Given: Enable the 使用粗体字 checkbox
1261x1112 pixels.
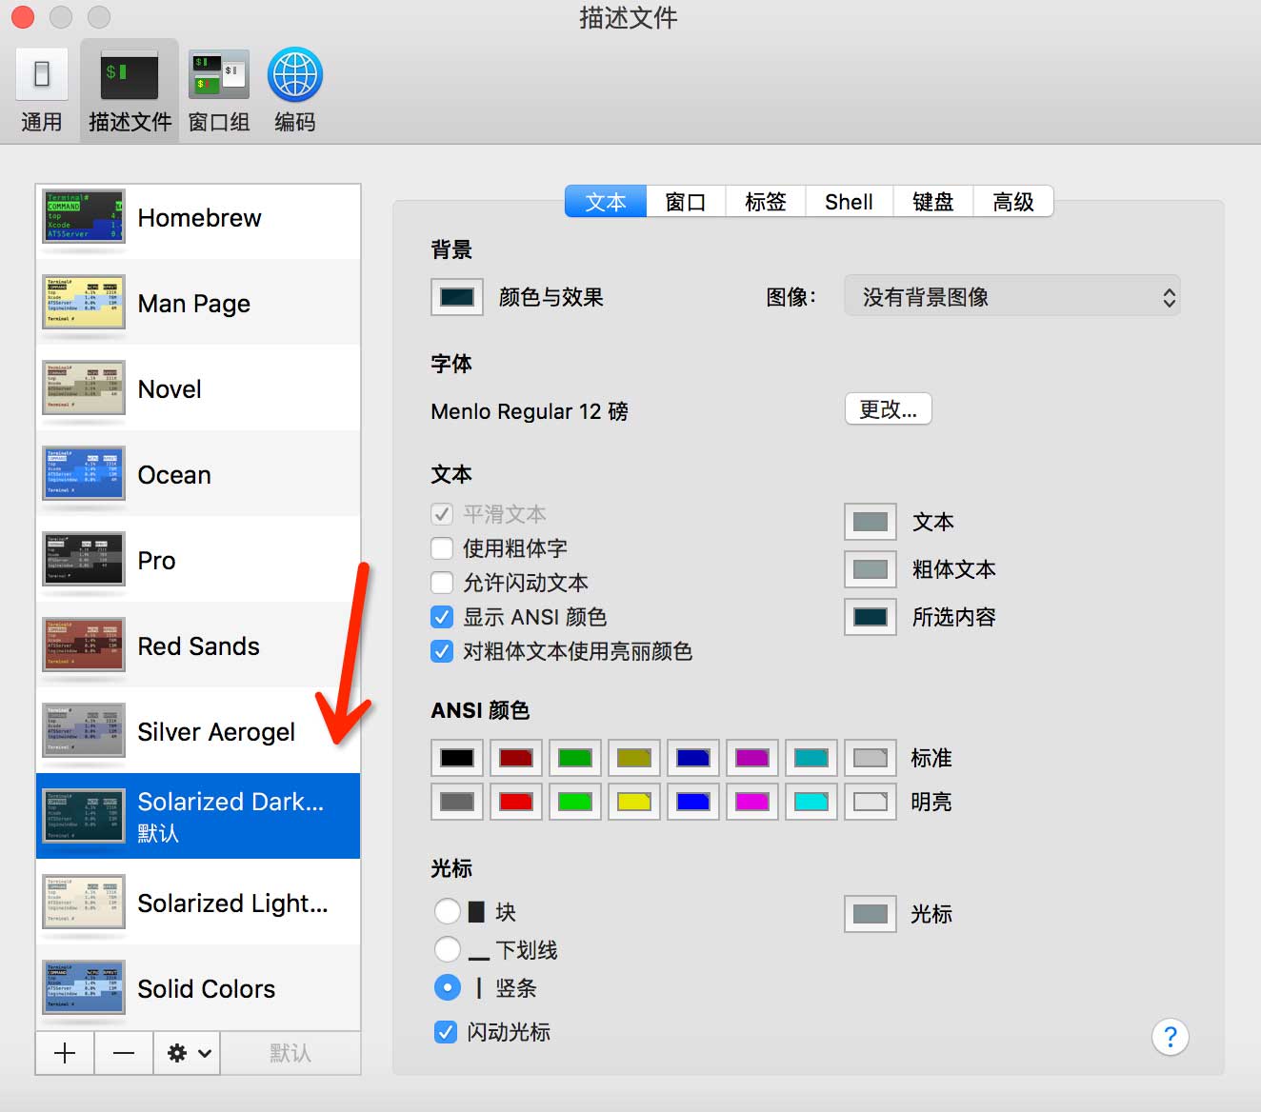Looking at the screenshot, I should [442, 548].
